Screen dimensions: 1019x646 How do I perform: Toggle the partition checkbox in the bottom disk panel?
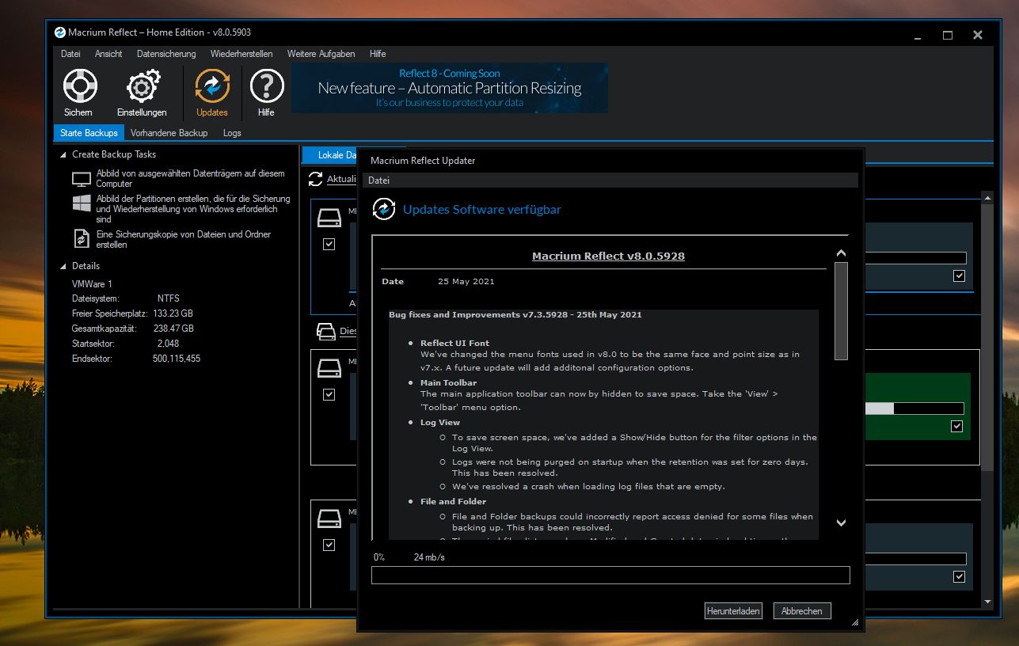point(960,576)
